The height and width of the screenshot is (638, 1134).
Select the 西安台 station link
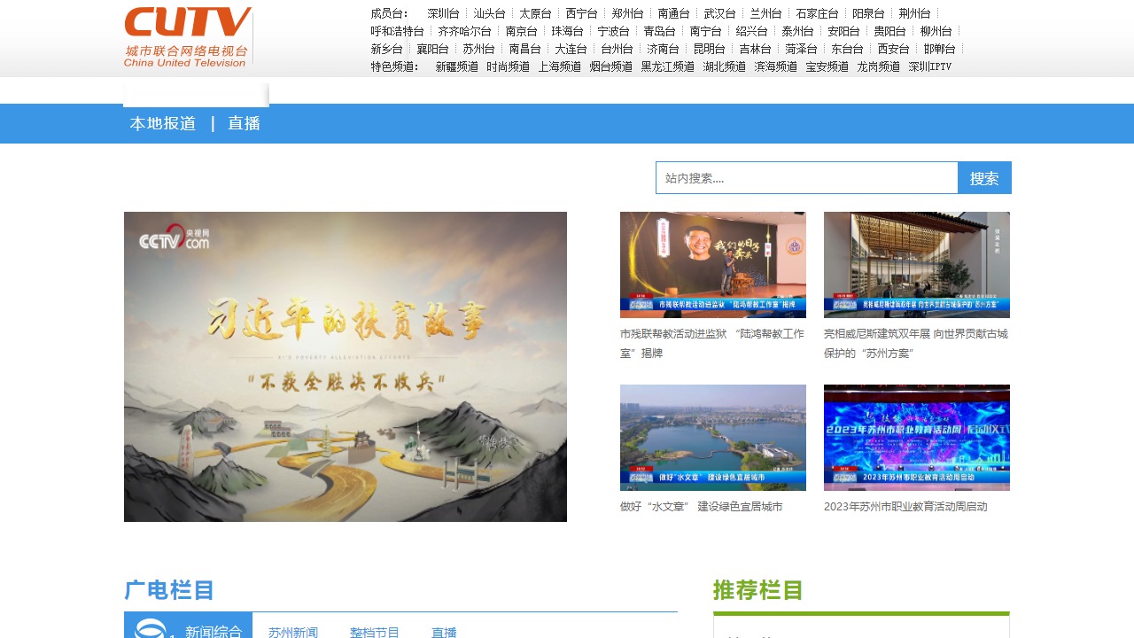893,49
